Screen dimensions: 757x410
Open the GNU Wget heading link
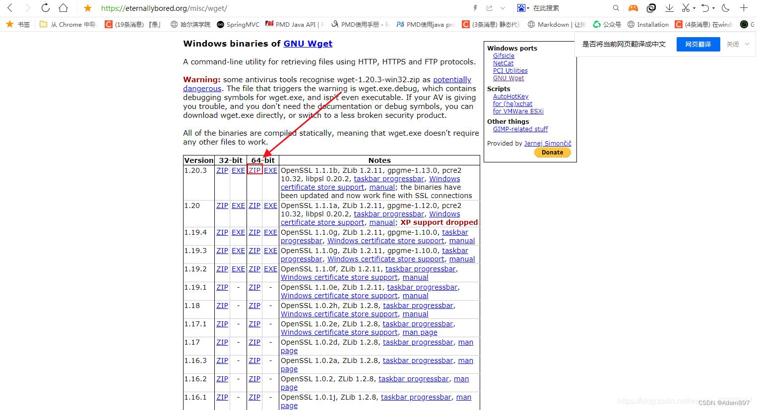tap(308, 44)
